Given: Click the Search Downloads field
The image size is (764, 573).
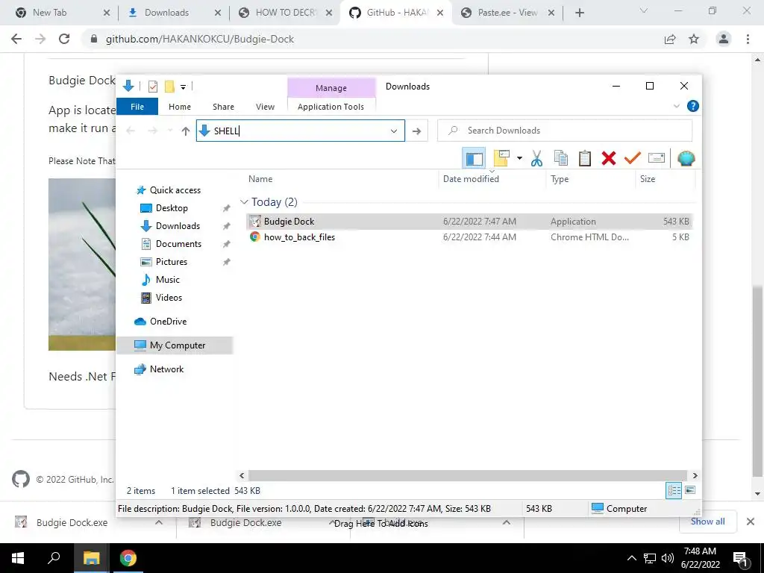Looking at the screenshot, I should pos(565,131).
